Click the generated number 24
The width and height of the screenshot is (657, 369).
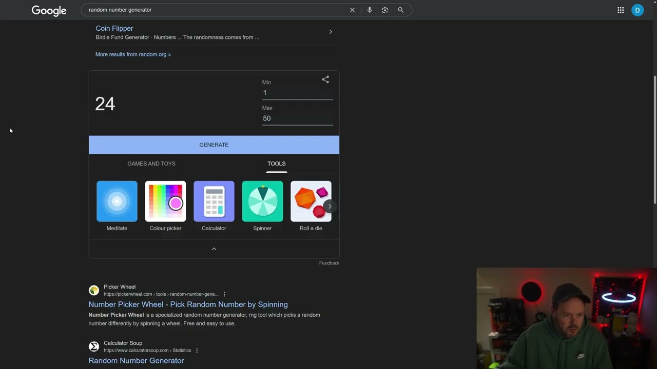[x=105, y=104]
